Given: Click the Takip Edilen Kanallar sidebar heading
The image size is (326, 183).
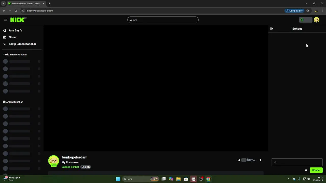Looking at the screenshot, I should (x=15, y=55).
